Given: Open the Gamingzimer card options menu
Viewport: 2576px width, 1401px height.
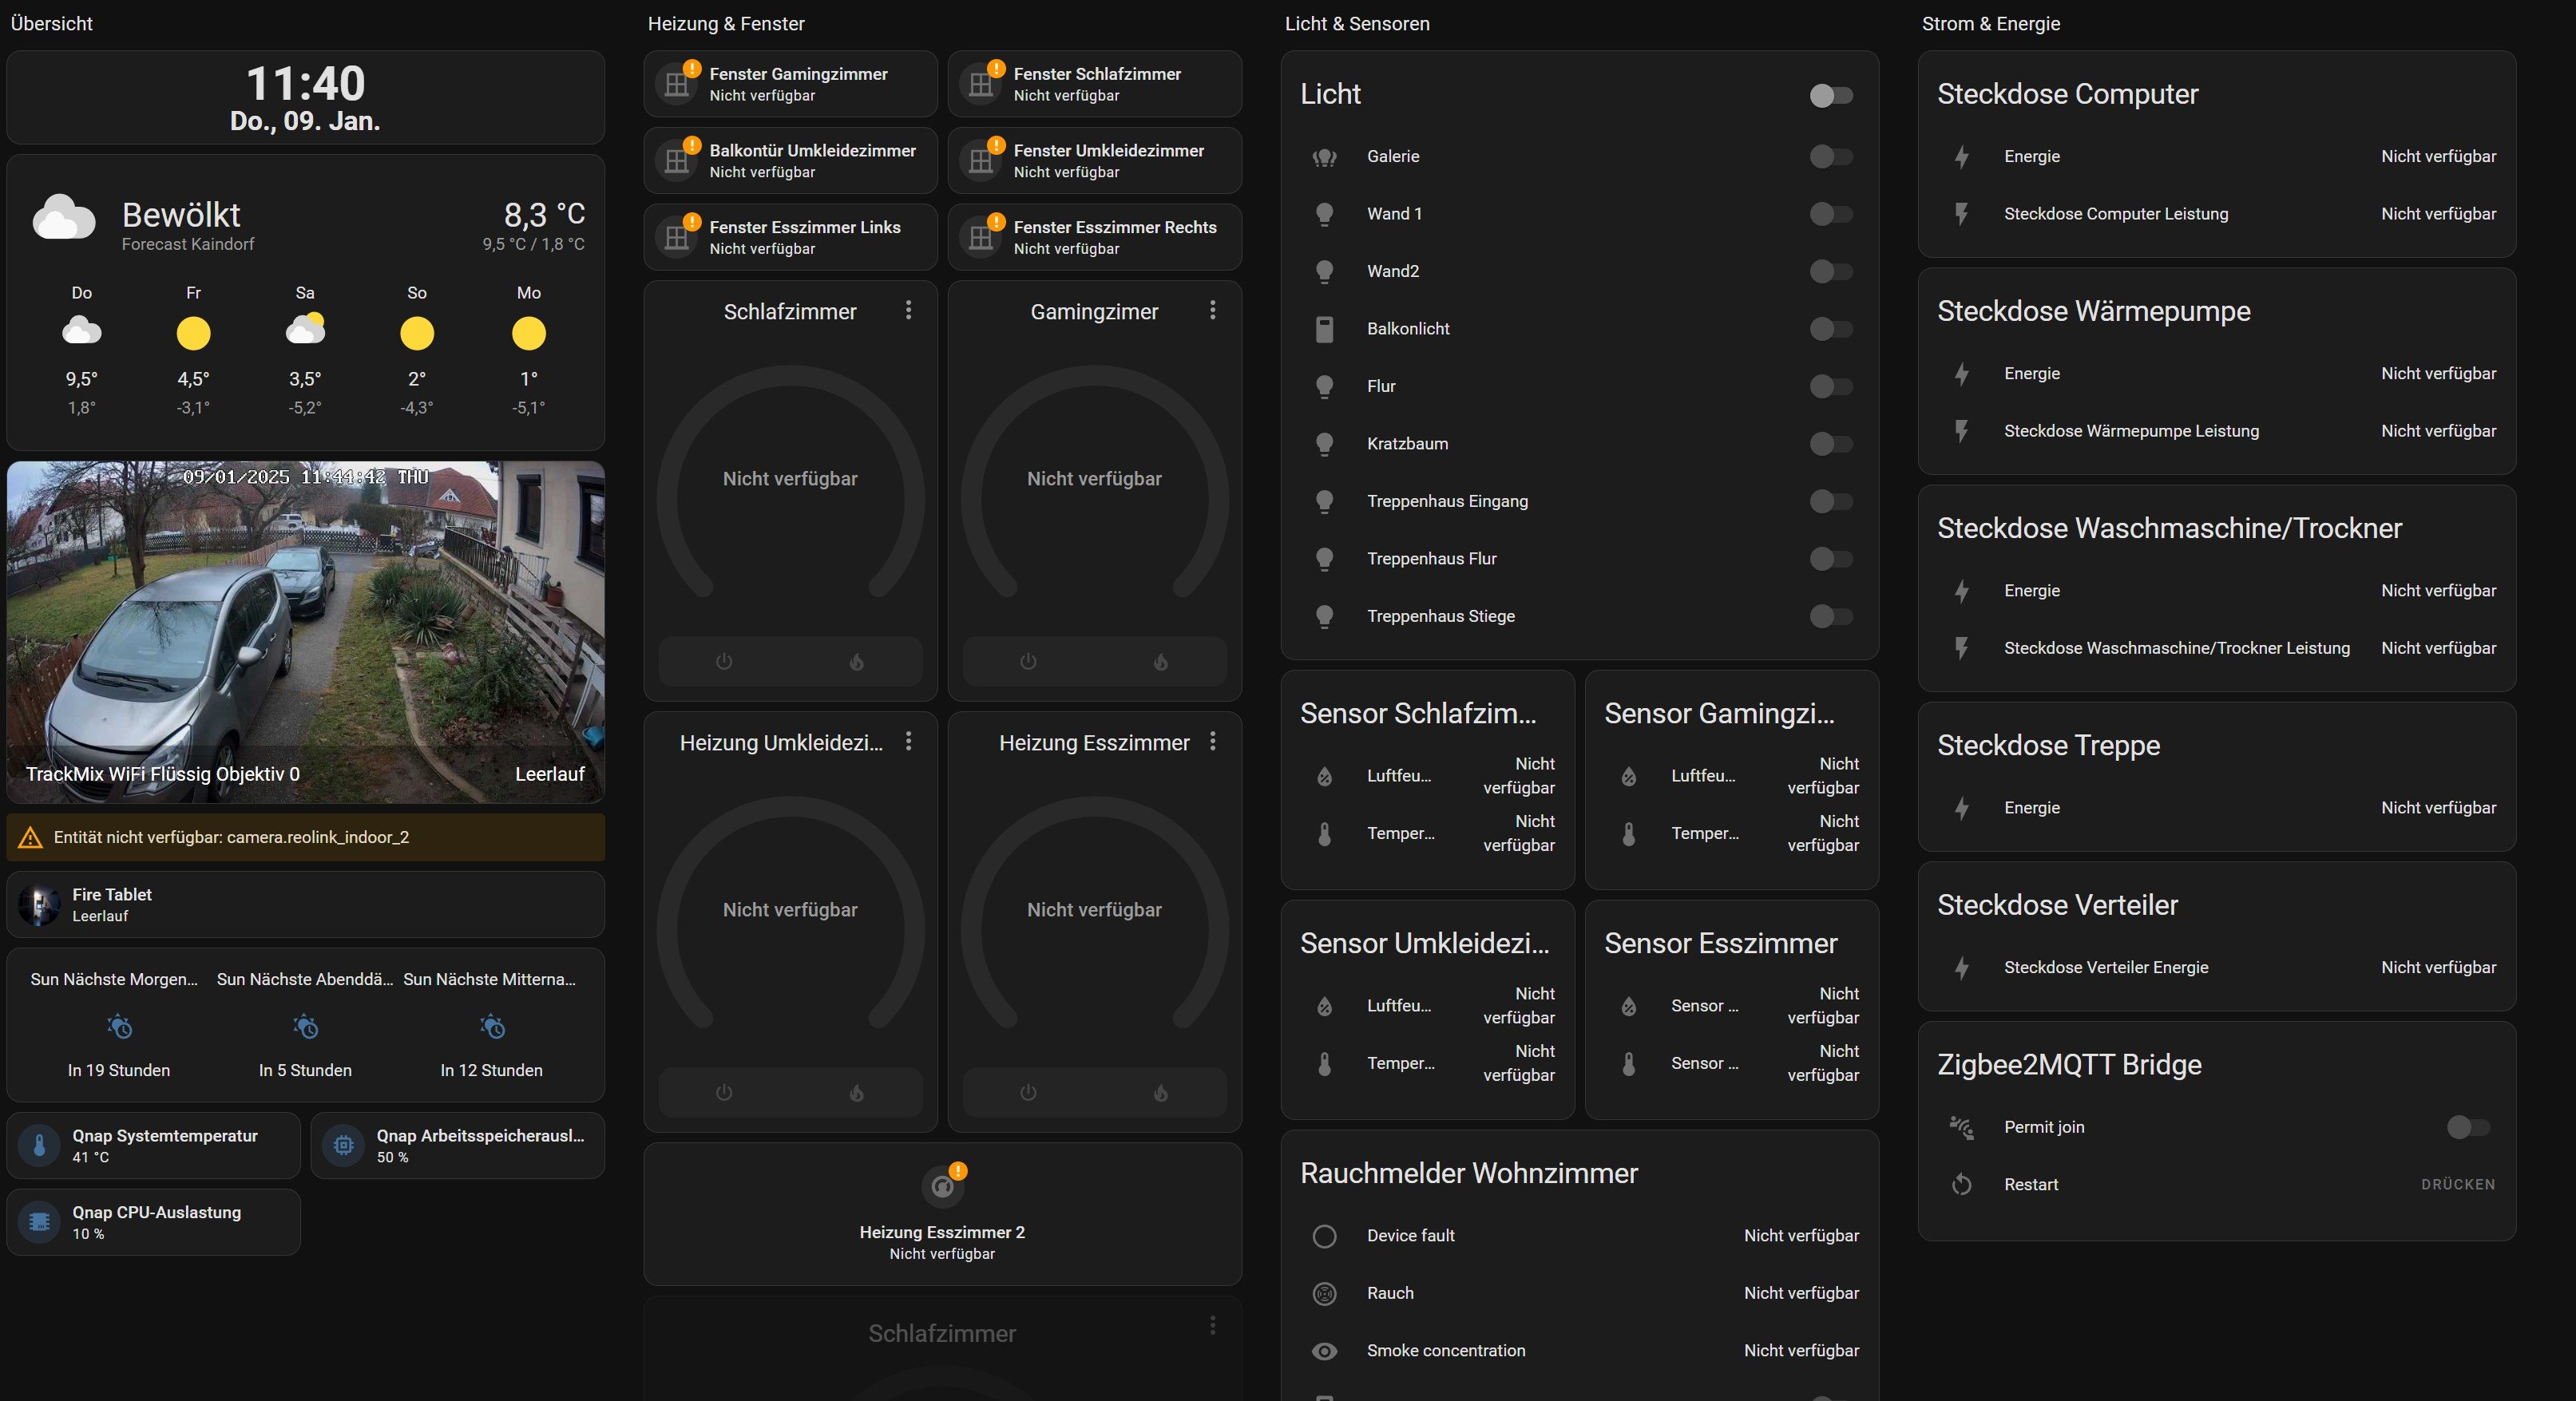Looking at the screenshot, I should click(1213, 311).
